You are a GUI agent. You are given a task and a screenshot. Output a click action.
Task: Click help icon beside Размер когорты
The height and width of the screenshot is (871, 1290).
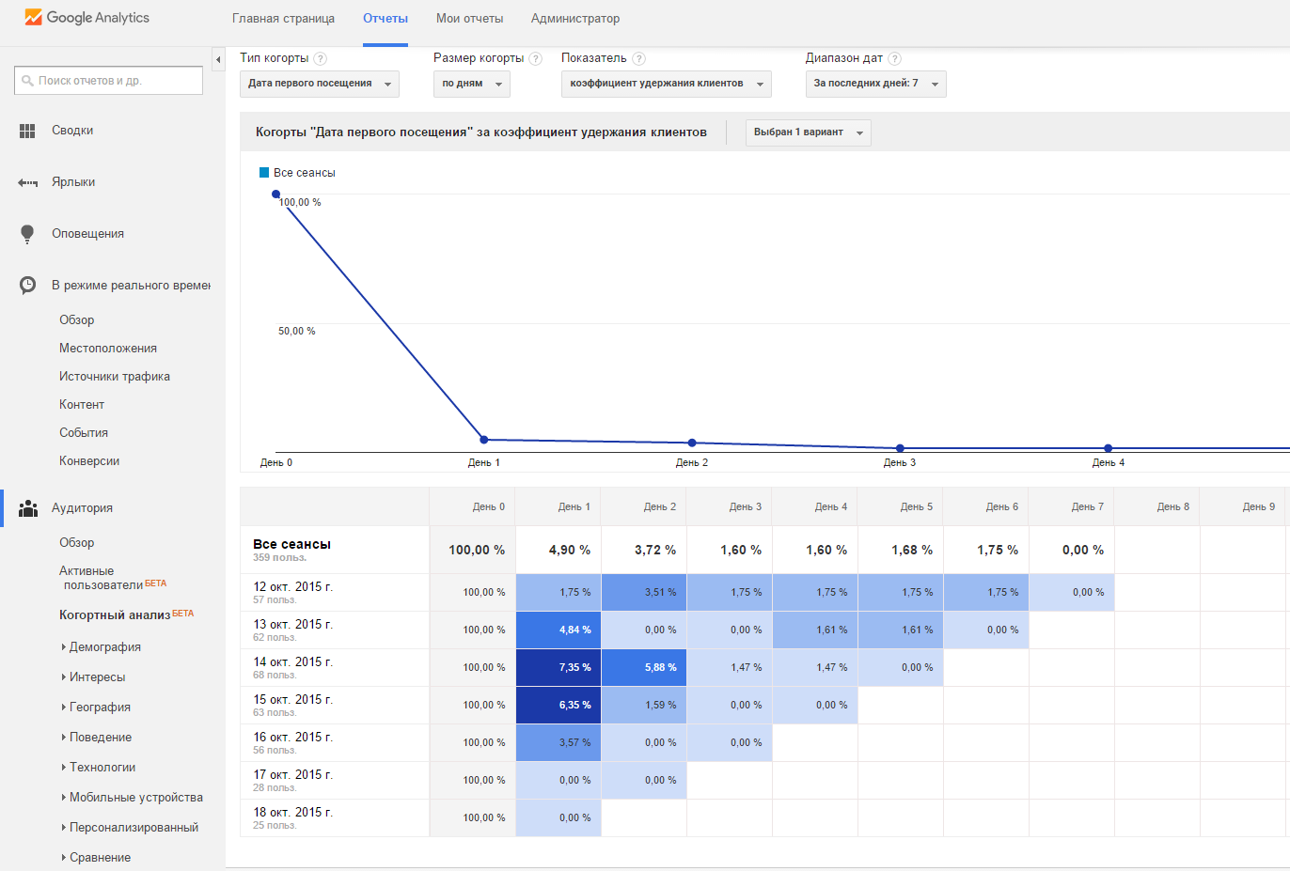[x=535, y=58]
